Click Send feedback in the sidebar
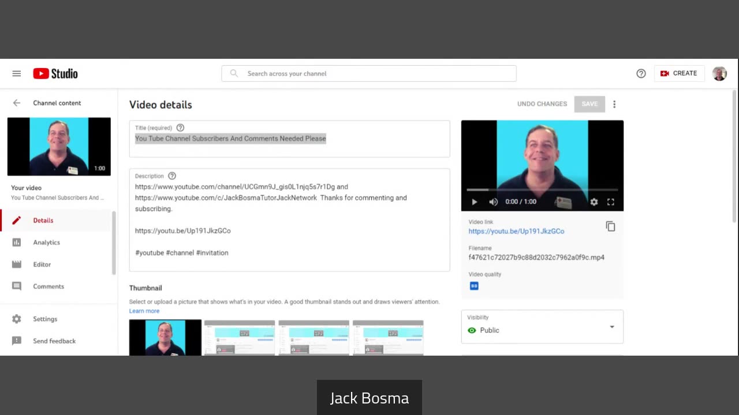The image size is (739, 415). coord(57,341)
